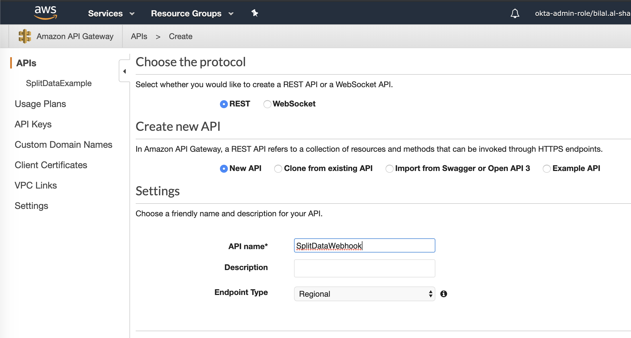Click the Endpoint Type info icon
This screenshot has width=631, height=338.
pos(444,294)
